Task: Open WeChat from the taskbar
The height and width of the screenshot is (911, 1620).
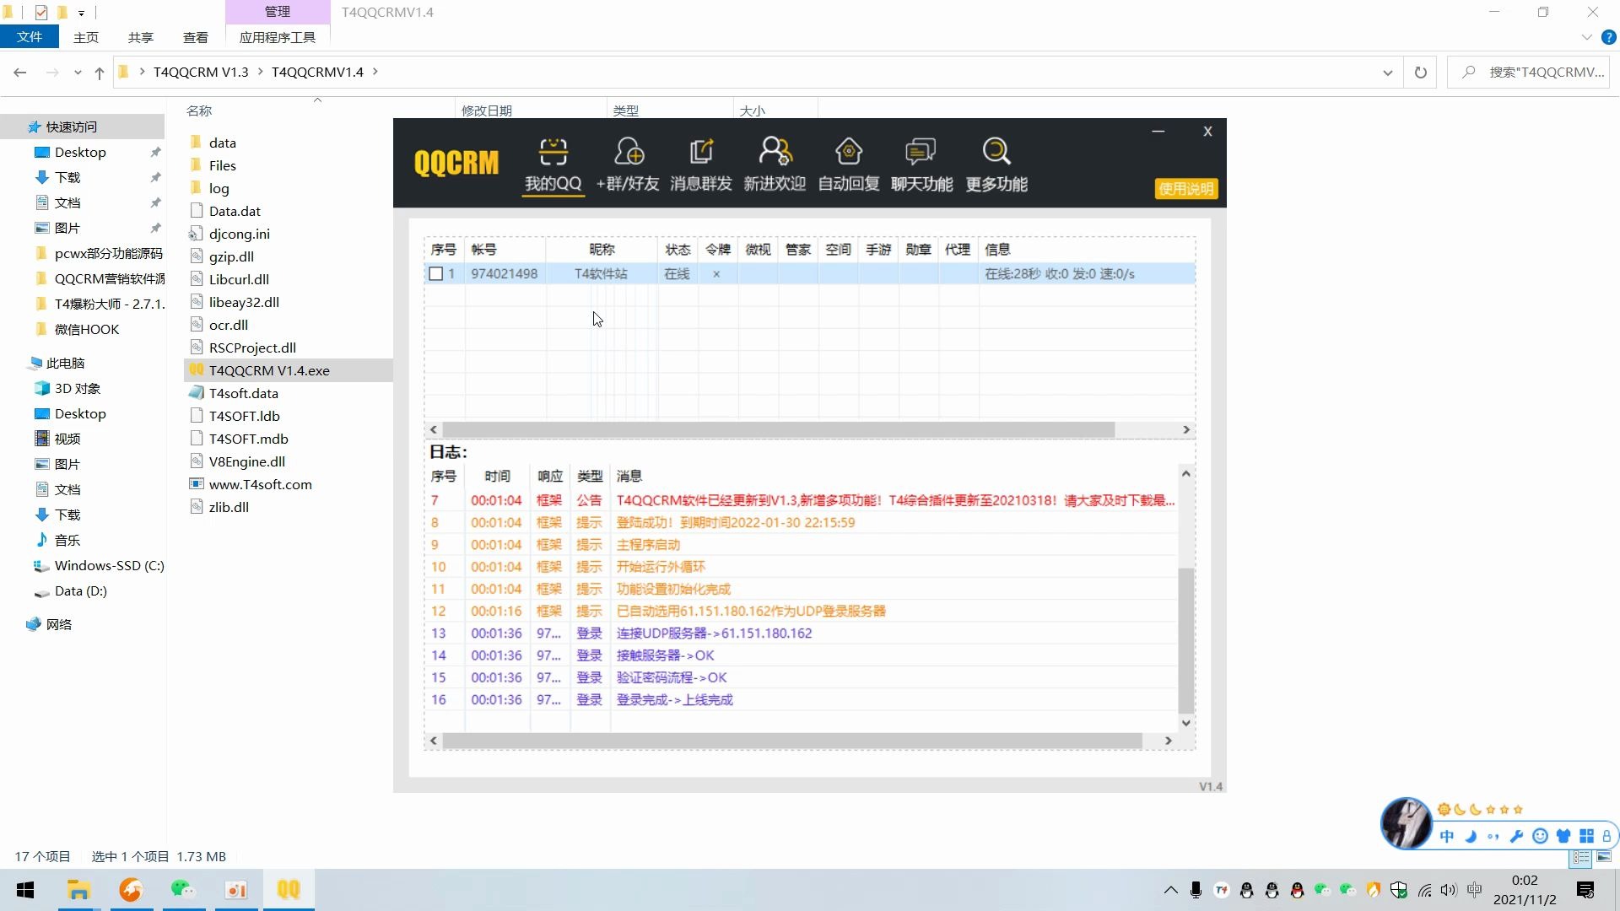Action: tap(183, 890)
